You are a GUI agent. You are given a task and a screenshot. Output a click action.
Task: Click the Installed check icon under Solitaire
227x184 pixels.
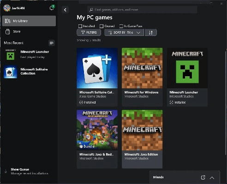coord(81,102)
